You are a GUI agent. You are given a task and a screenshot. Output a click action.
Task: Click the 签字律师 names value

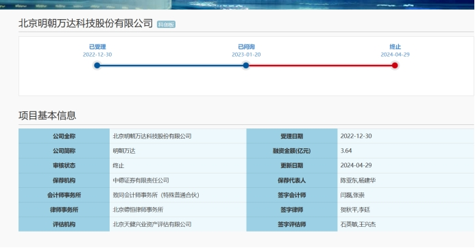coord(355,210)
